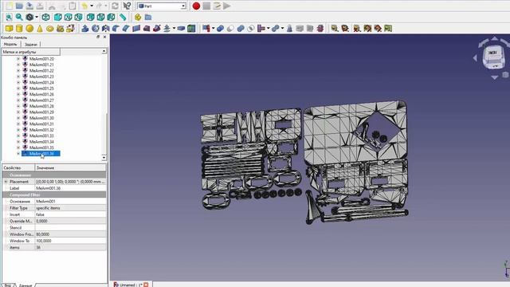Screen dimensions: 510x287
Task: Open the compound tools dropdown arrow
Action: [213, 29]
